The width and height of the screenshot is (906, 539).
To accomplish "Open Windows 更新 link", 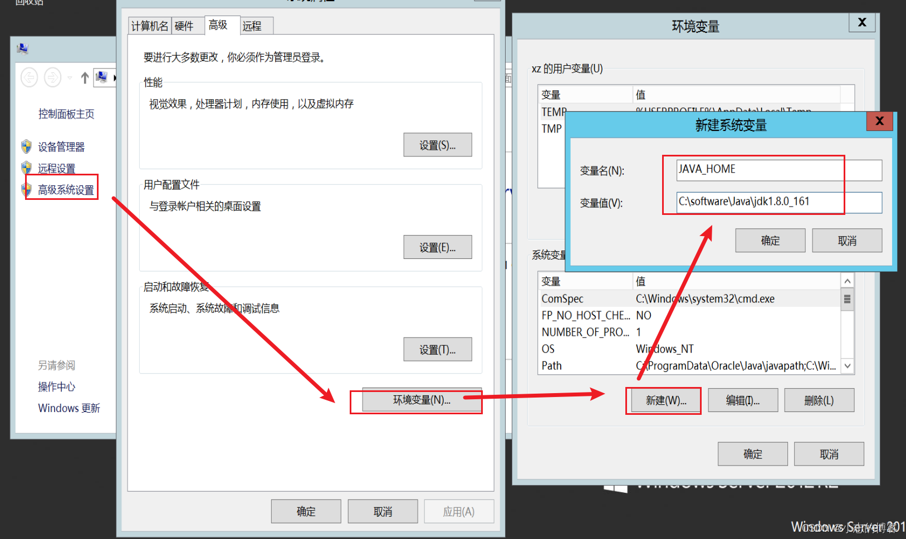I will click(69, 408).
